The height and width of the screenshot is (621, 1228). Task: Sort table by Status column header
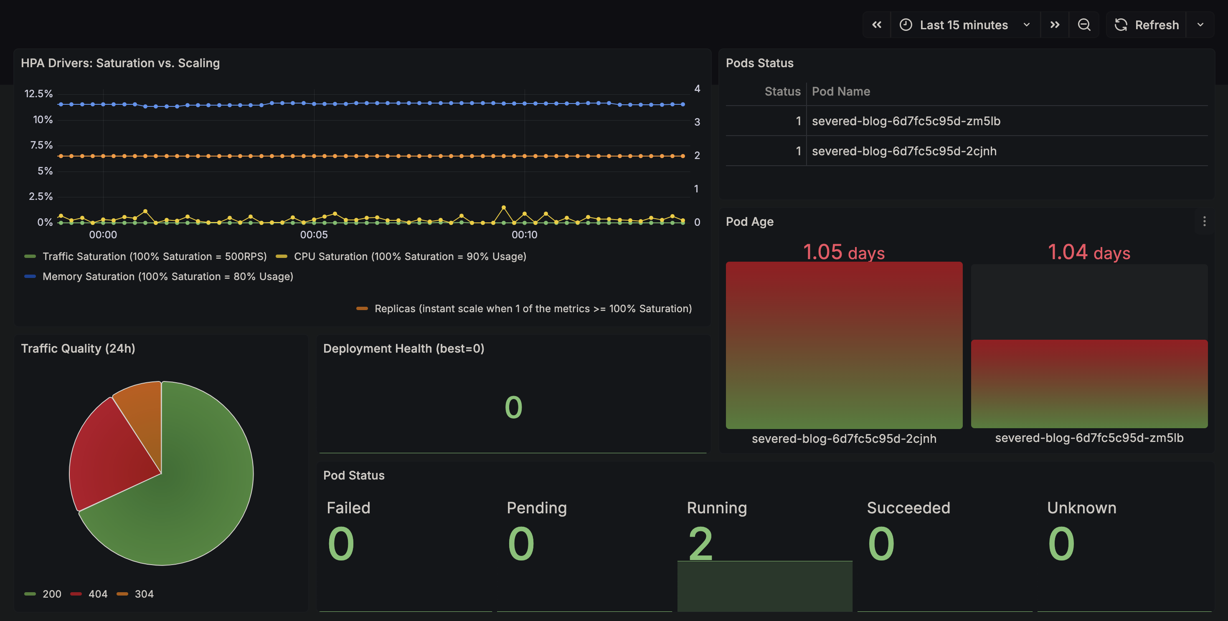[782, 91]
